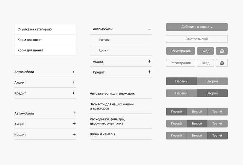Image resolution: width=243 pixels, height=165 pixels.
Task: Expand Кредит plus icon in bottom-left list
Action: 74,134
